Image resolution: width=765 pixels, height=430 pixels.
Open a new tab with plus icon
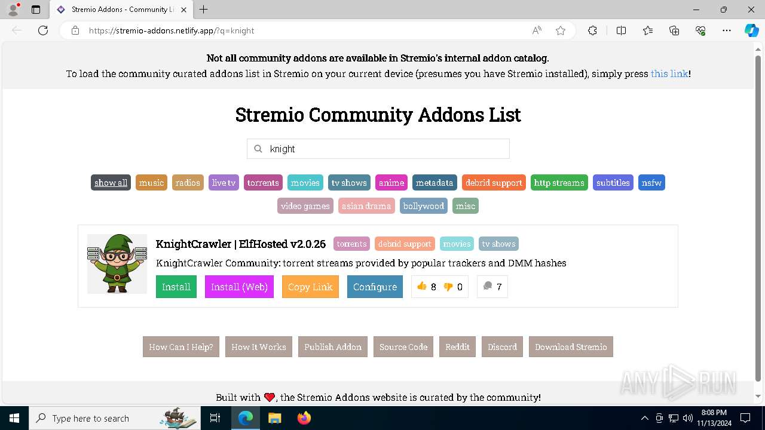tap(204, 10)
